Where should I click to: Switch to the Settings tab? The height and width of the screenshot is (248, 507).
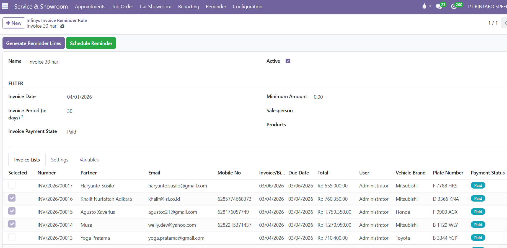coord(60,160)
